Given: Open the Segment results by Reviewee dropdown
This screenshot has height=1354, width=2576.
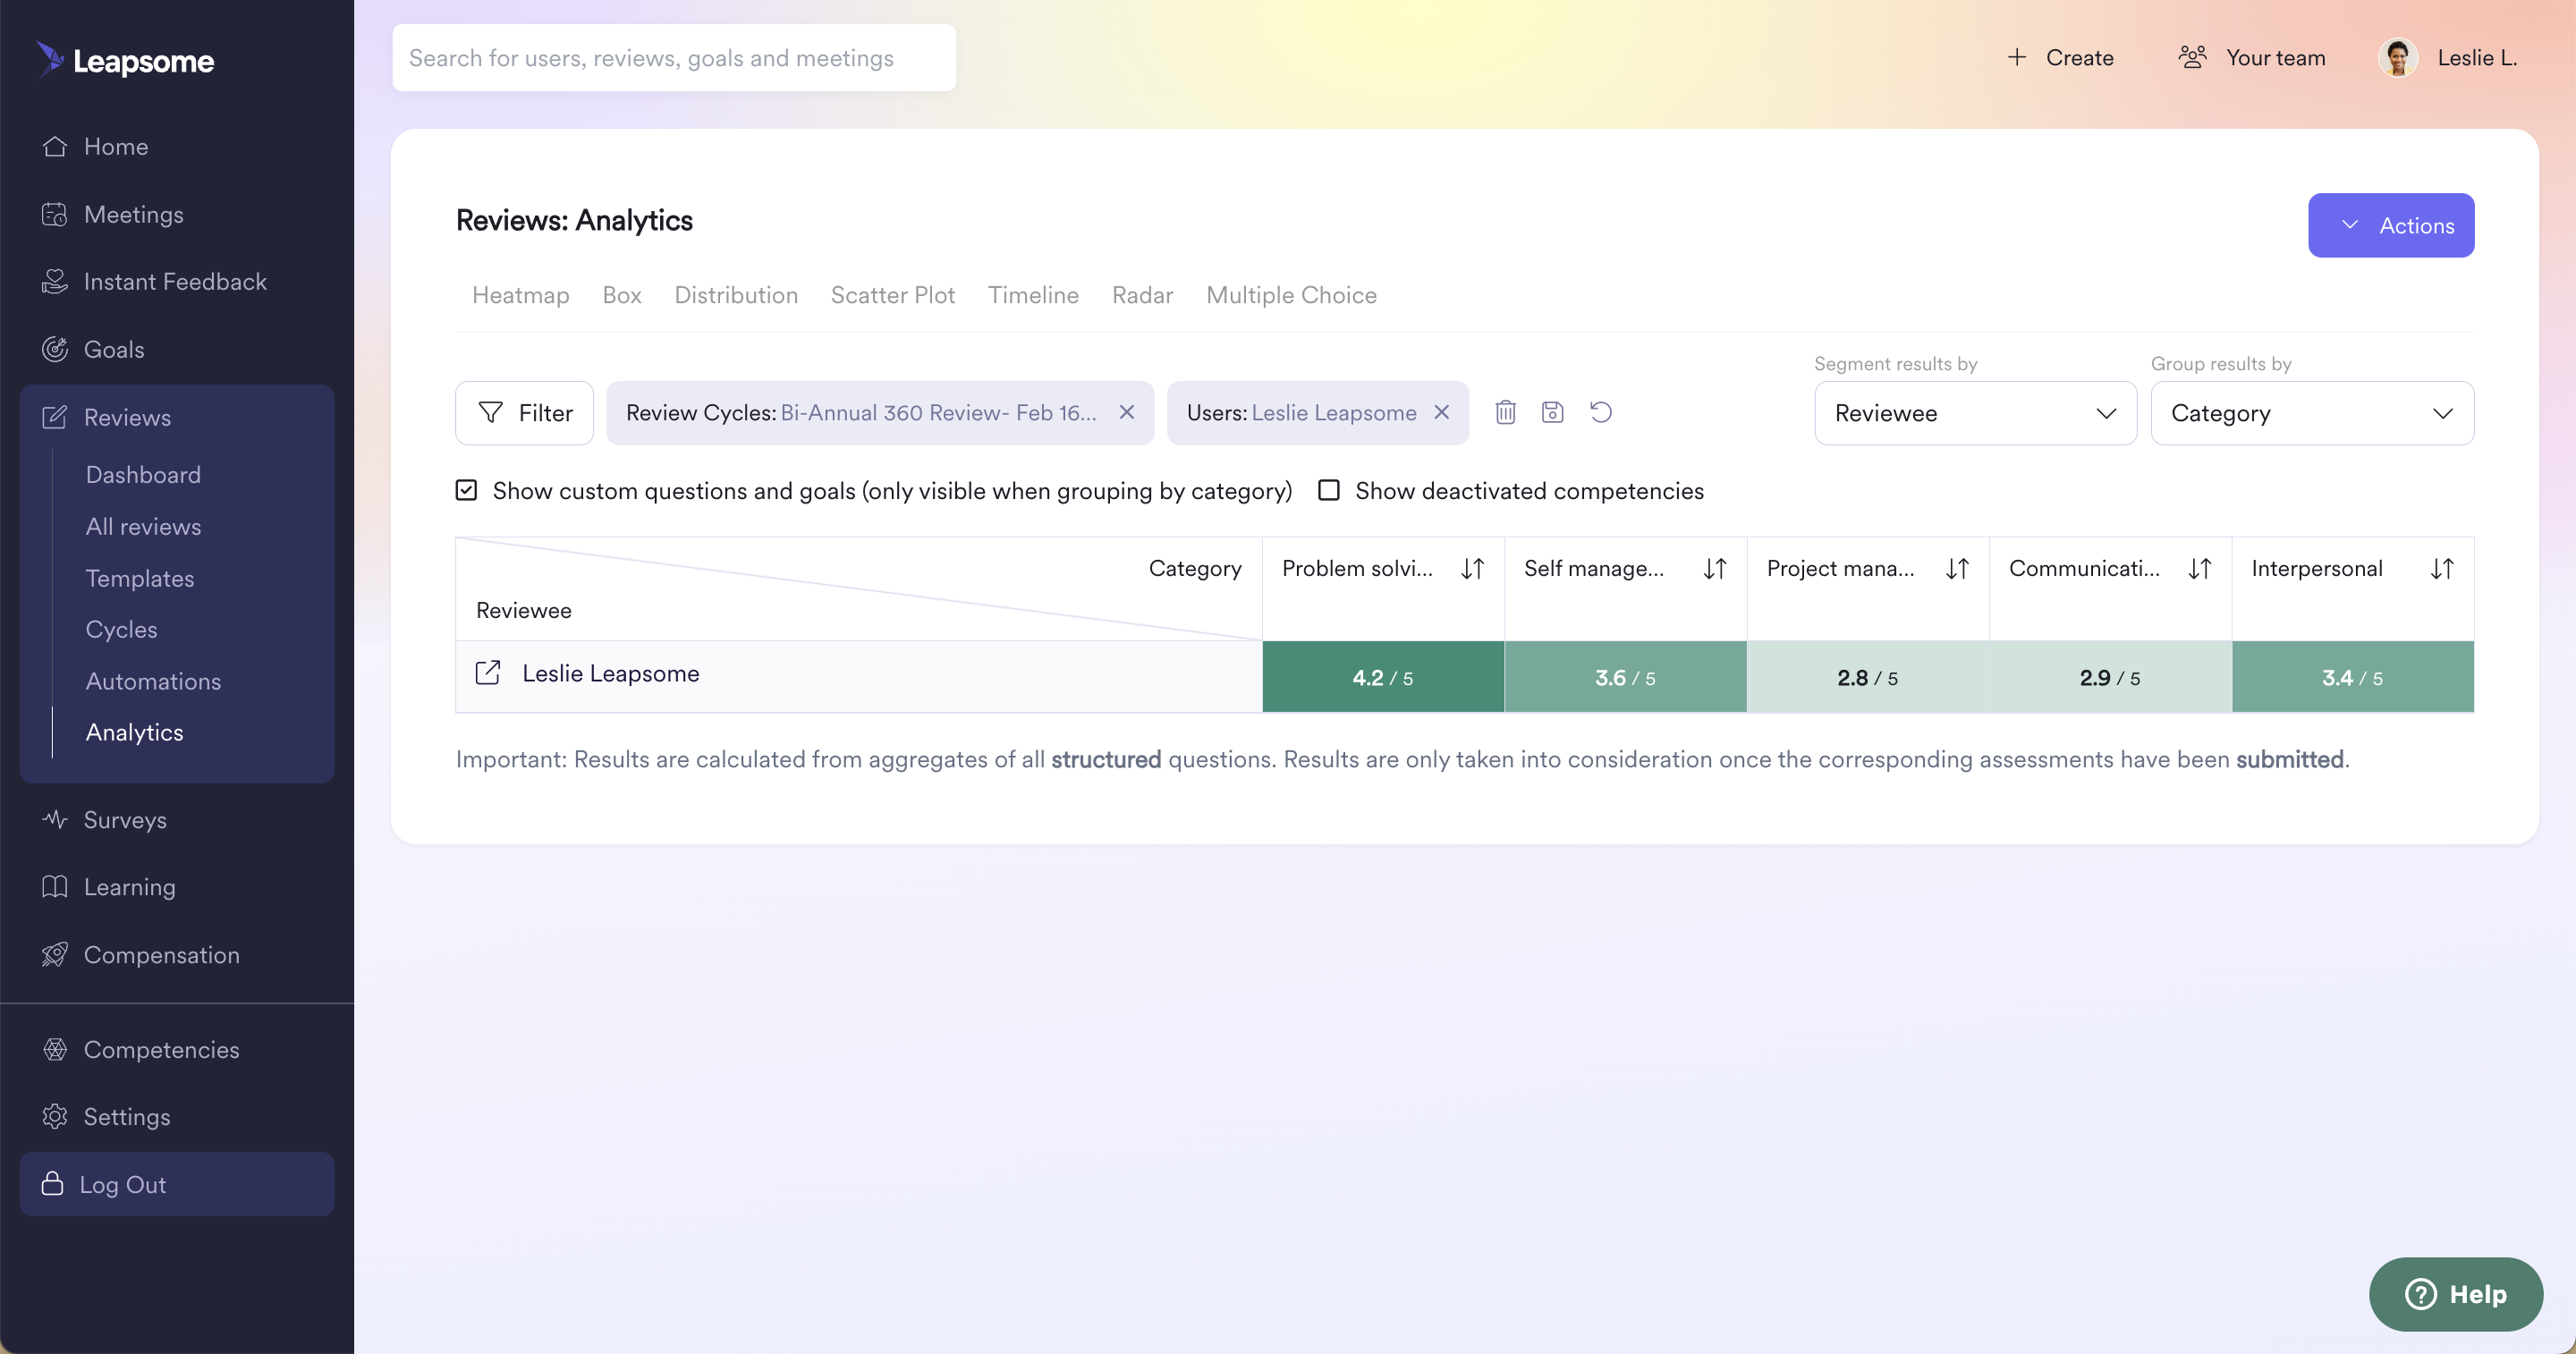Looking at the screenshot, I should (1975, 412).
